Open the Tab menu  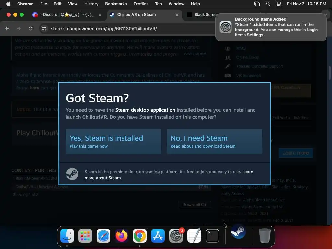point(158,4)
